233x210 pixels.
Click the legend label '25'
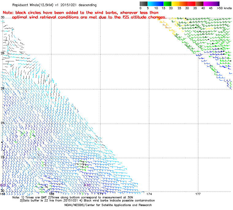point(179,8)
